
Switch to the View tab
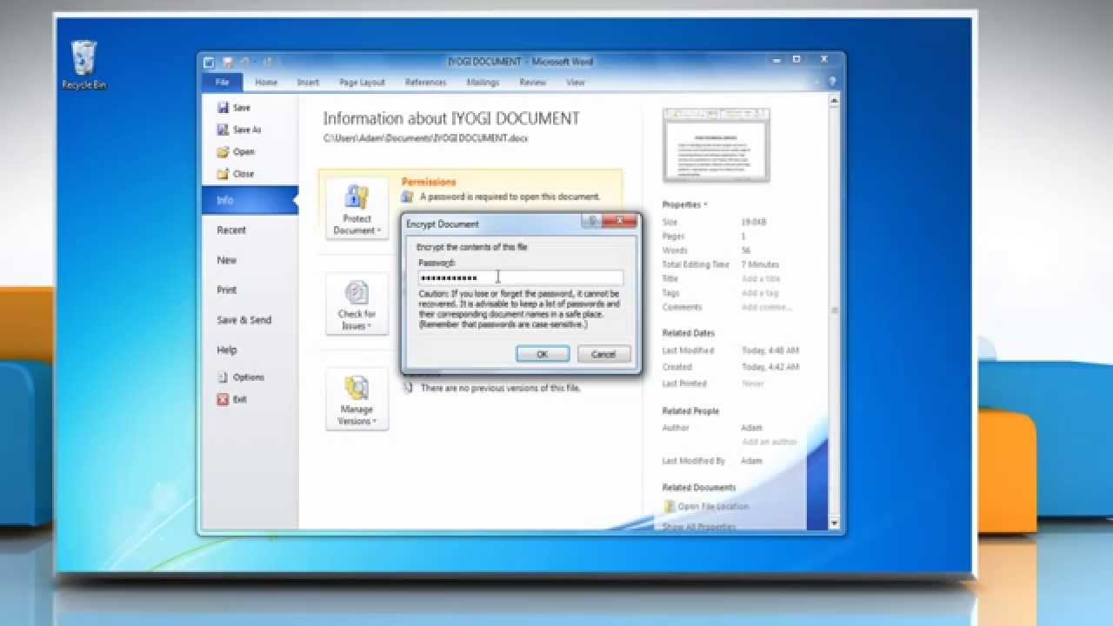point(575,82)
